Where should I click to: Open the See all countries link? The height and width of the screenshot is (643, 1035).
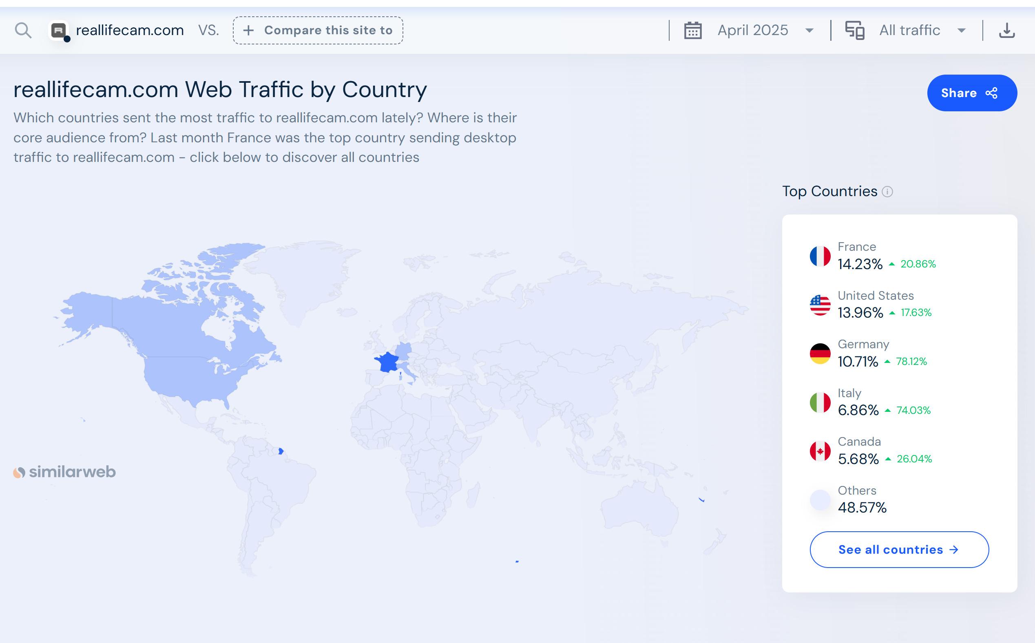point(899,550)
